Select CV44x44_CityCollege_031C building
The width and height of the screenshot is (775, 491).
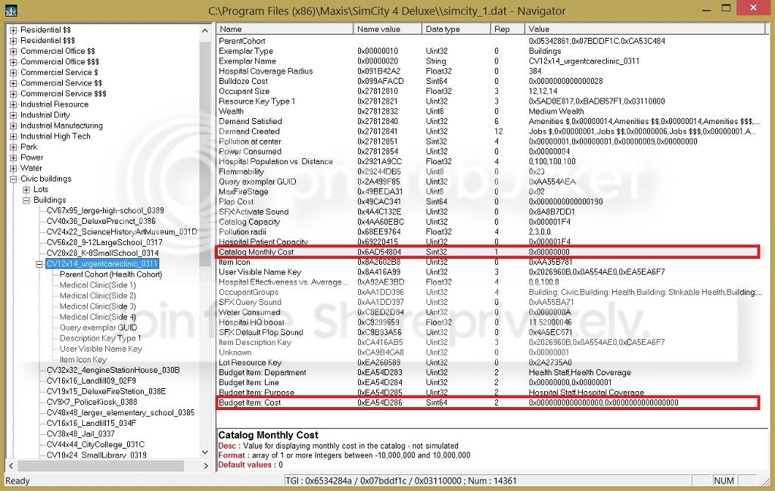point(95,445)
